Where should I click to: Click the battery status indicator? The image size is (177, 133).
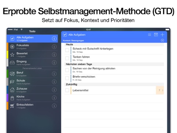(x=167, y=30)
